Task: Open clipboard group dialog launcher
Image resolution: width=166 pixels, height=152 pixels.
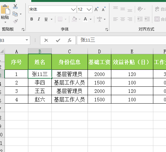Action: [23, 30]
